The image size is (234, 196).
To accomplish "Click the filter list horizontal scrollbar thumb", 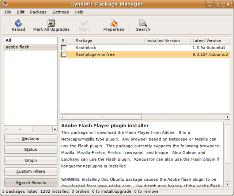I will (x=21, y=130).
